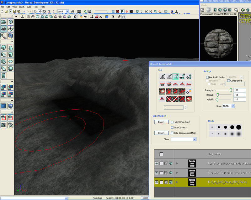The image size is (251, 200).
Task: Open the viewport options dropdown arrow
Action: click(16, 17)
